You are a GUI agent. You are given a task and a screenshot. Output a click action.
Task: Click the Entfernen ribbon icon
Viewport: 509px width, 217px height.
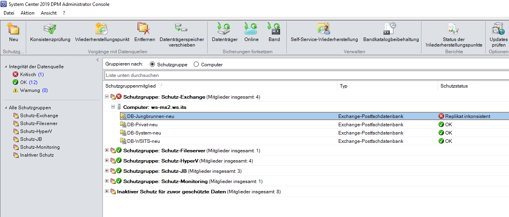(x=144, y=29)
